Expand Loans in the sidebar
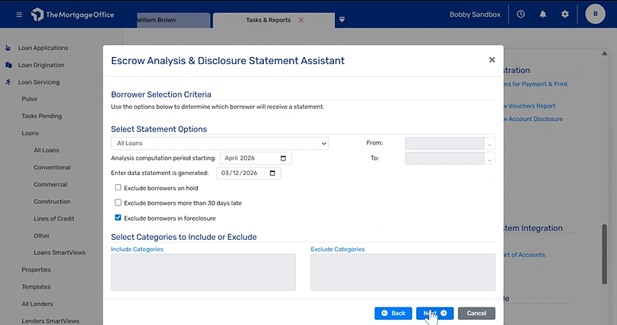 point(30,133)
